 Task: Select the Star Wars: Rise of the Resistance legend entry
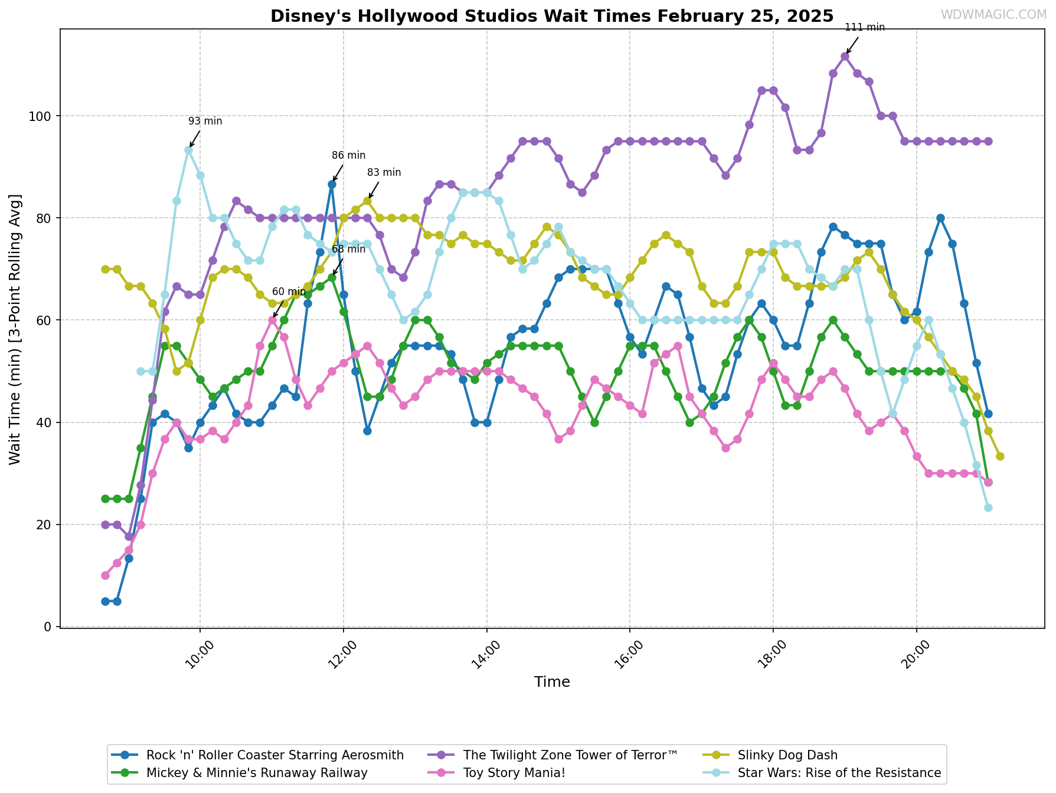(x=822, y=773)
